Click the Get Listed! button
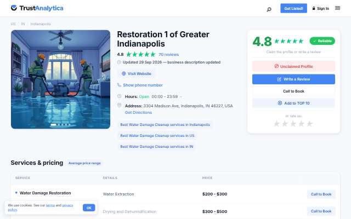 [x=293, y=8]
